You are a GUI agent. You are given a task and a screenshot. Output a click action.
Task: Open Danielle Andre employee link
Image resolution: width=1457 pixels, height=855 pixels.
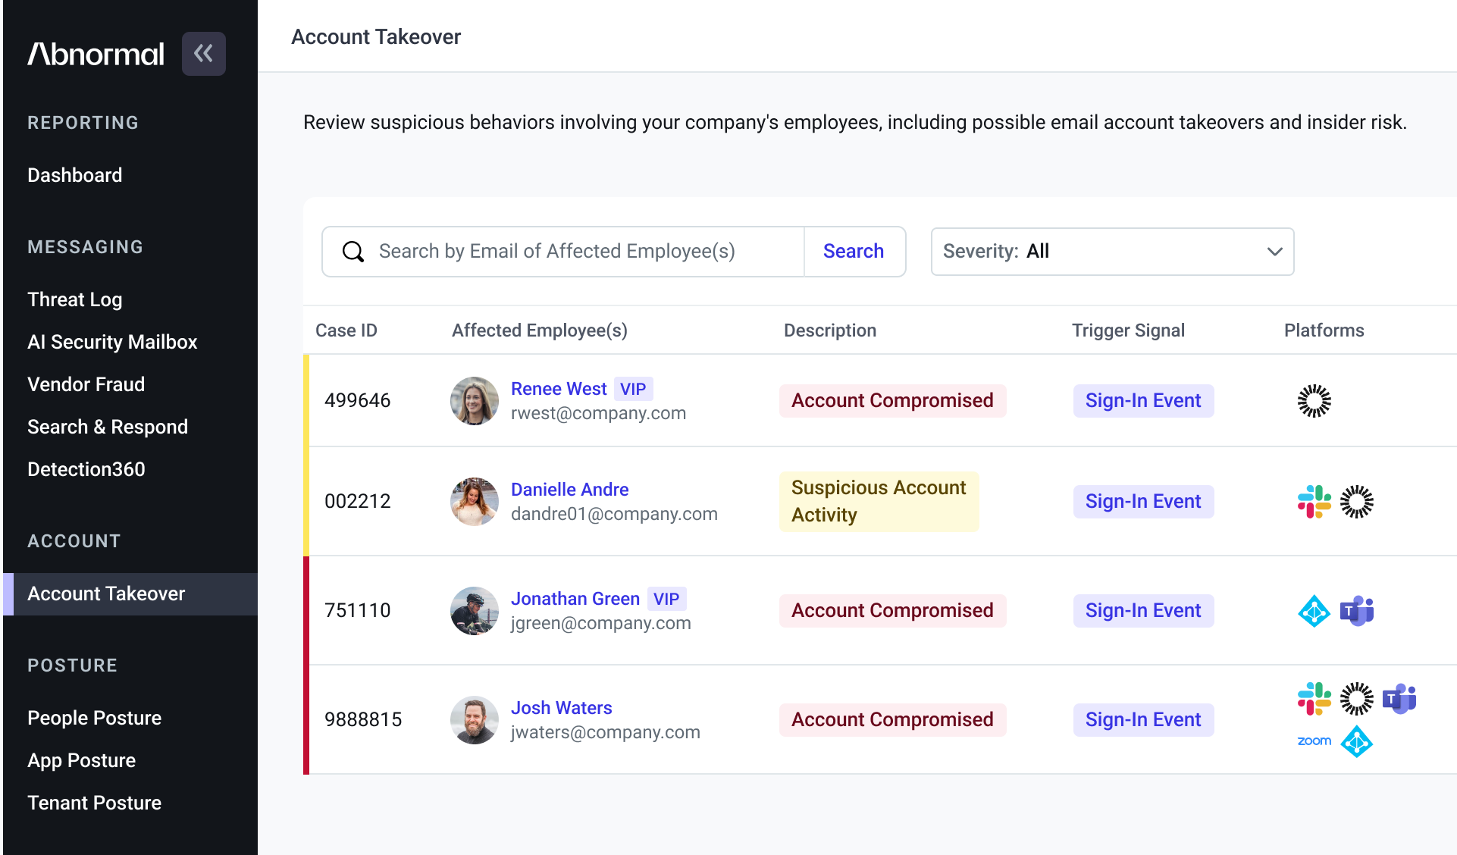569,490
